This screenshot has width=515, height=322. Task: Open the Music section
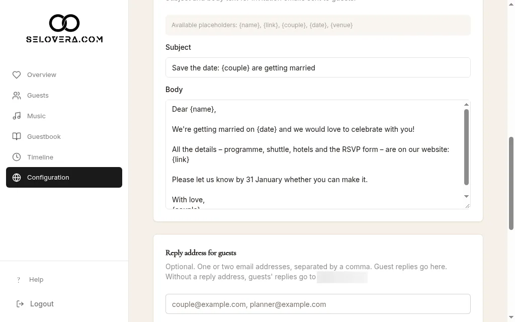64,116
